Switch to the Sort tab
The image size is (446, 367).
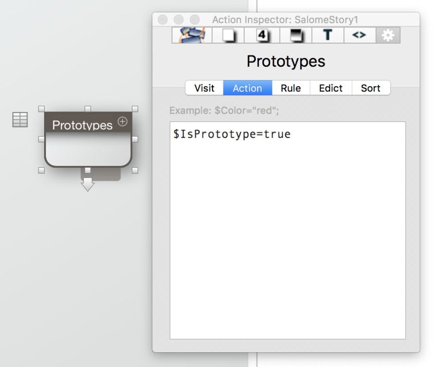(x=371, y=88)
